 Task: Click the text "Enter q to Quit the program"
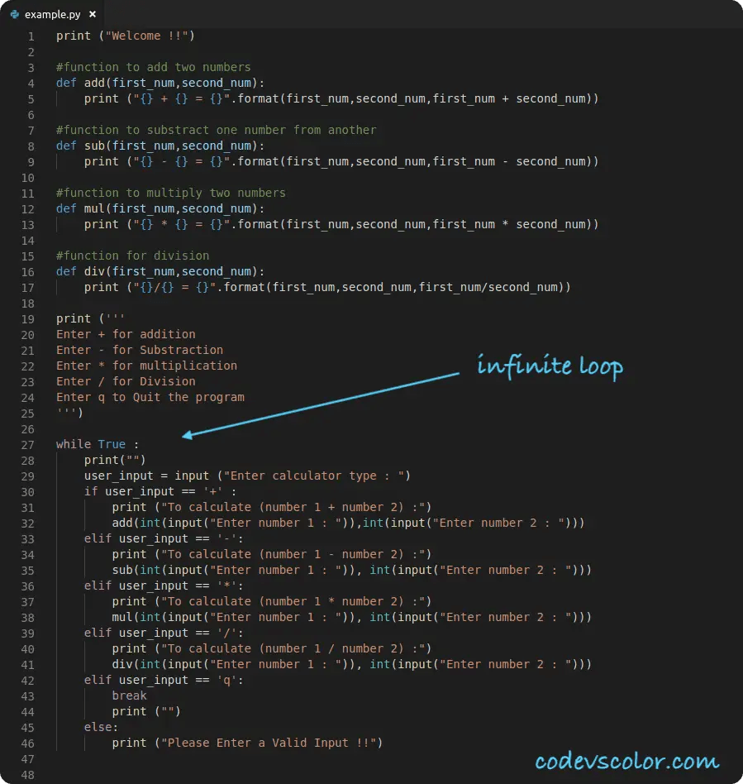150,397
